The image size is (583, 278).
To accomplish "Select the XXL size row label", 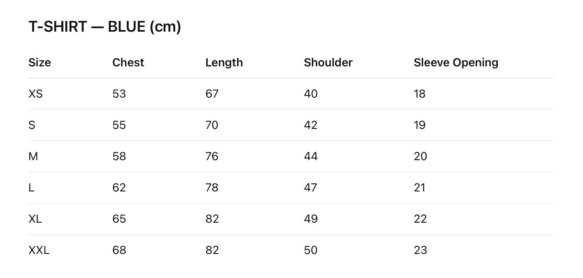I will tap(39, 250).
